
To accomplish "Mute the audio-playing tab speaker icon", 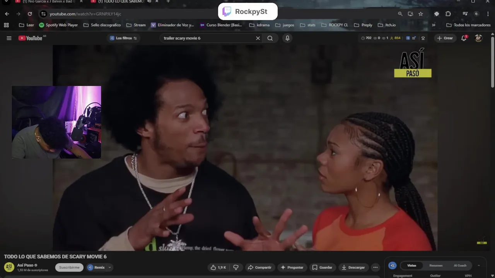I will (x=149, y=2).
